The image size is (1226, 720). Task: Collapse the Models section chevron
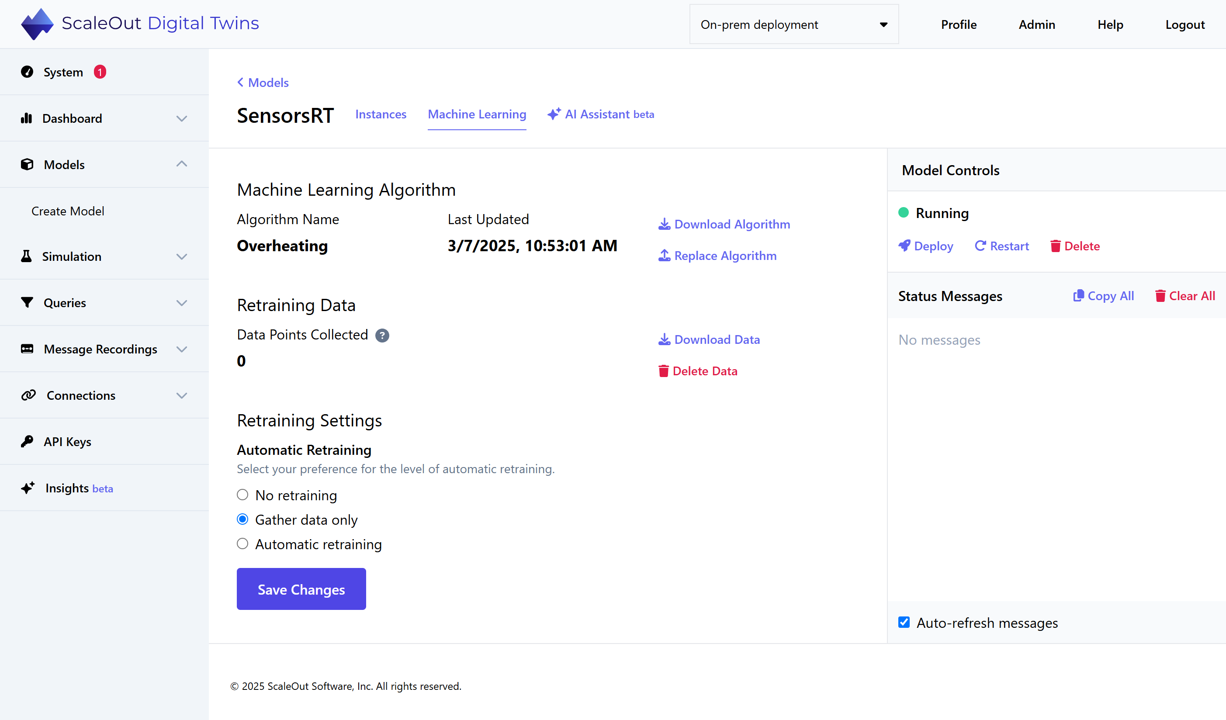(181, 164)
